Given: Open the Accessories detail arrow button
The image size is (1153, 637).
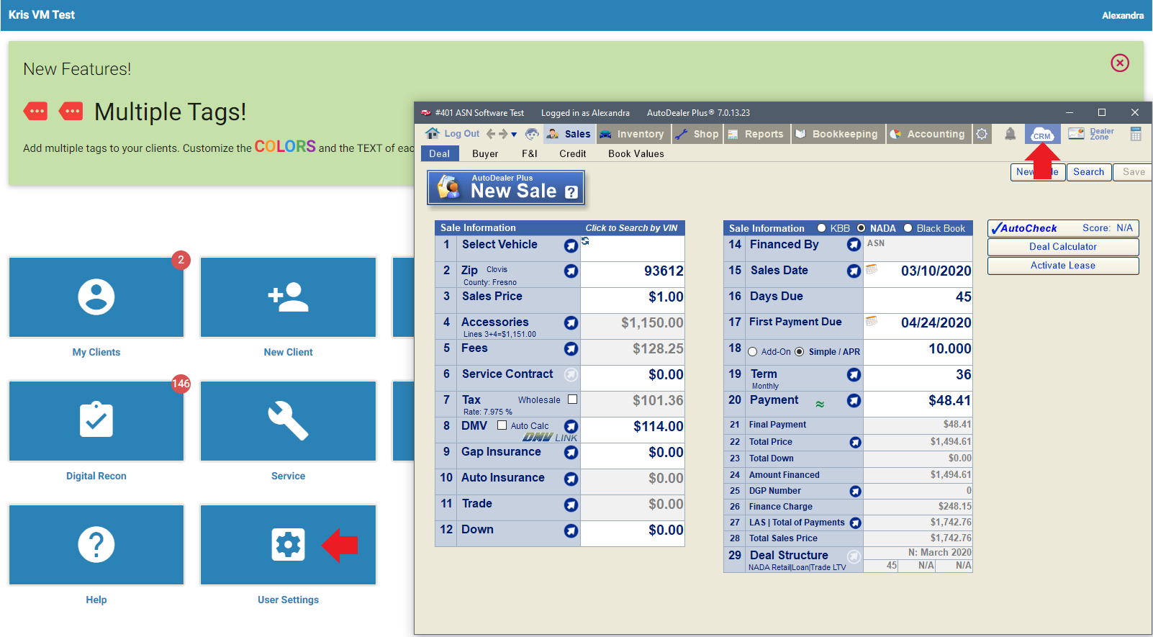Looking at the screenshot, I should coord(571,323).
